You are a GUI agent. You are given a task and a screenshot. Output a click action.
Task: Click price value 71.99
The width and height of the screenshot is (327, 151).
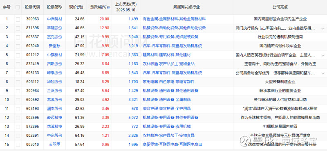tap(80, 55)
